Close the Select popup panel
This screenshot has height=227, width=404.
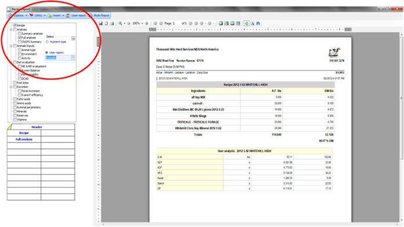[73, 38]
